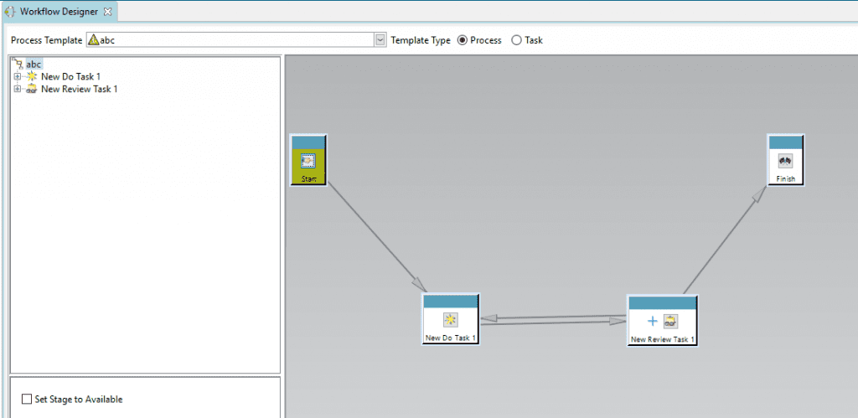Close the Workflow Designer tab
The height and width of the screenshot is (418, 858).
107,12
